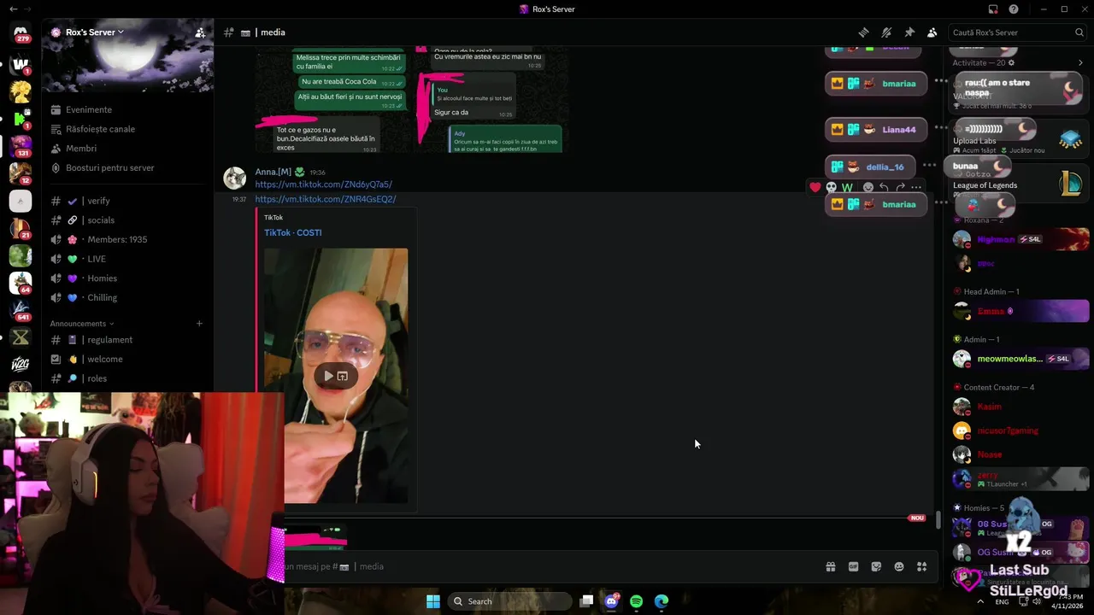The width and height of the screenshot is (1094, 615).
Task: Select member nicusor7gaming
Action: pyautogui.click(x=1019, y=430)
